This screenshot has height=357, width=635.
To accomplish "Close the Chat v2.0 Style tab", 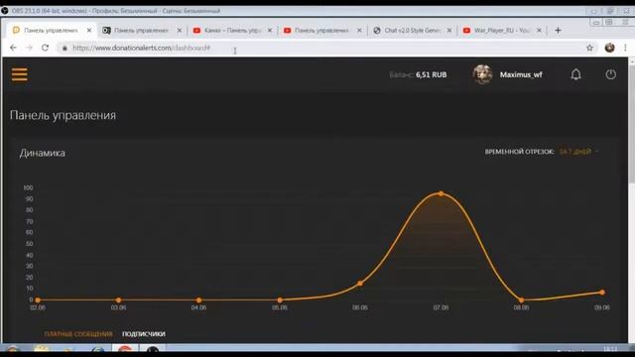I will 449,31.
